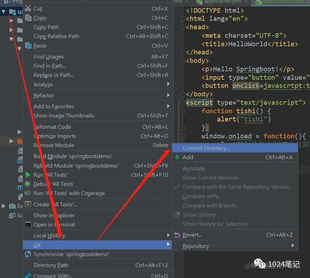The height and width of the screenshot is (278, 310).
Task: Open the Add to Favorites submenu arrow
Action: [168, 106]
